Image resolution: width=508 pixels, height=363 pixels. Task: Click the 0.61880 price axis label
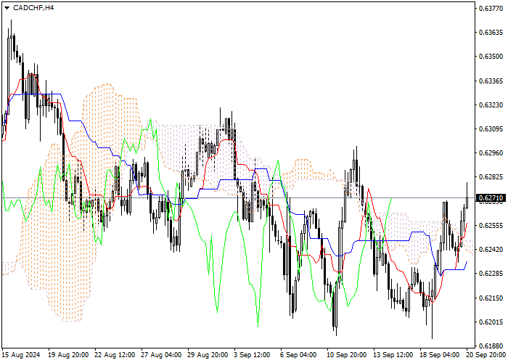[491, 346]
